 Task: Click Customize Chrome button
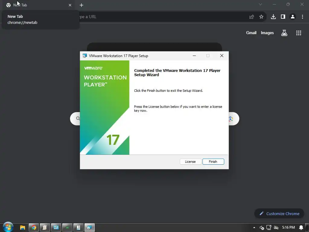tap(279, 214)
